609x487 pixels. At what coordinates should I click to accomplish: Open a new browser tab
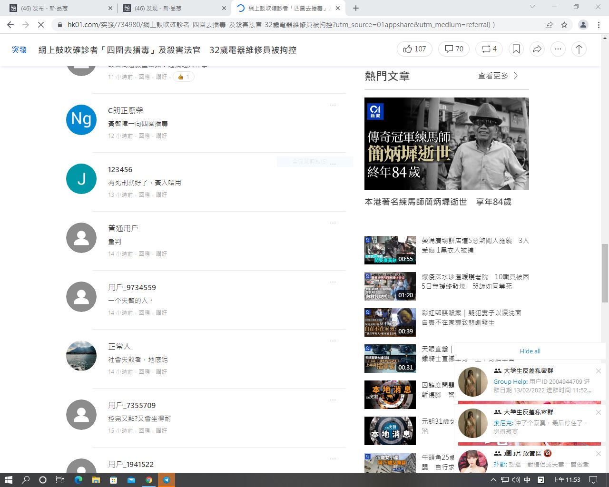(356, 8)
